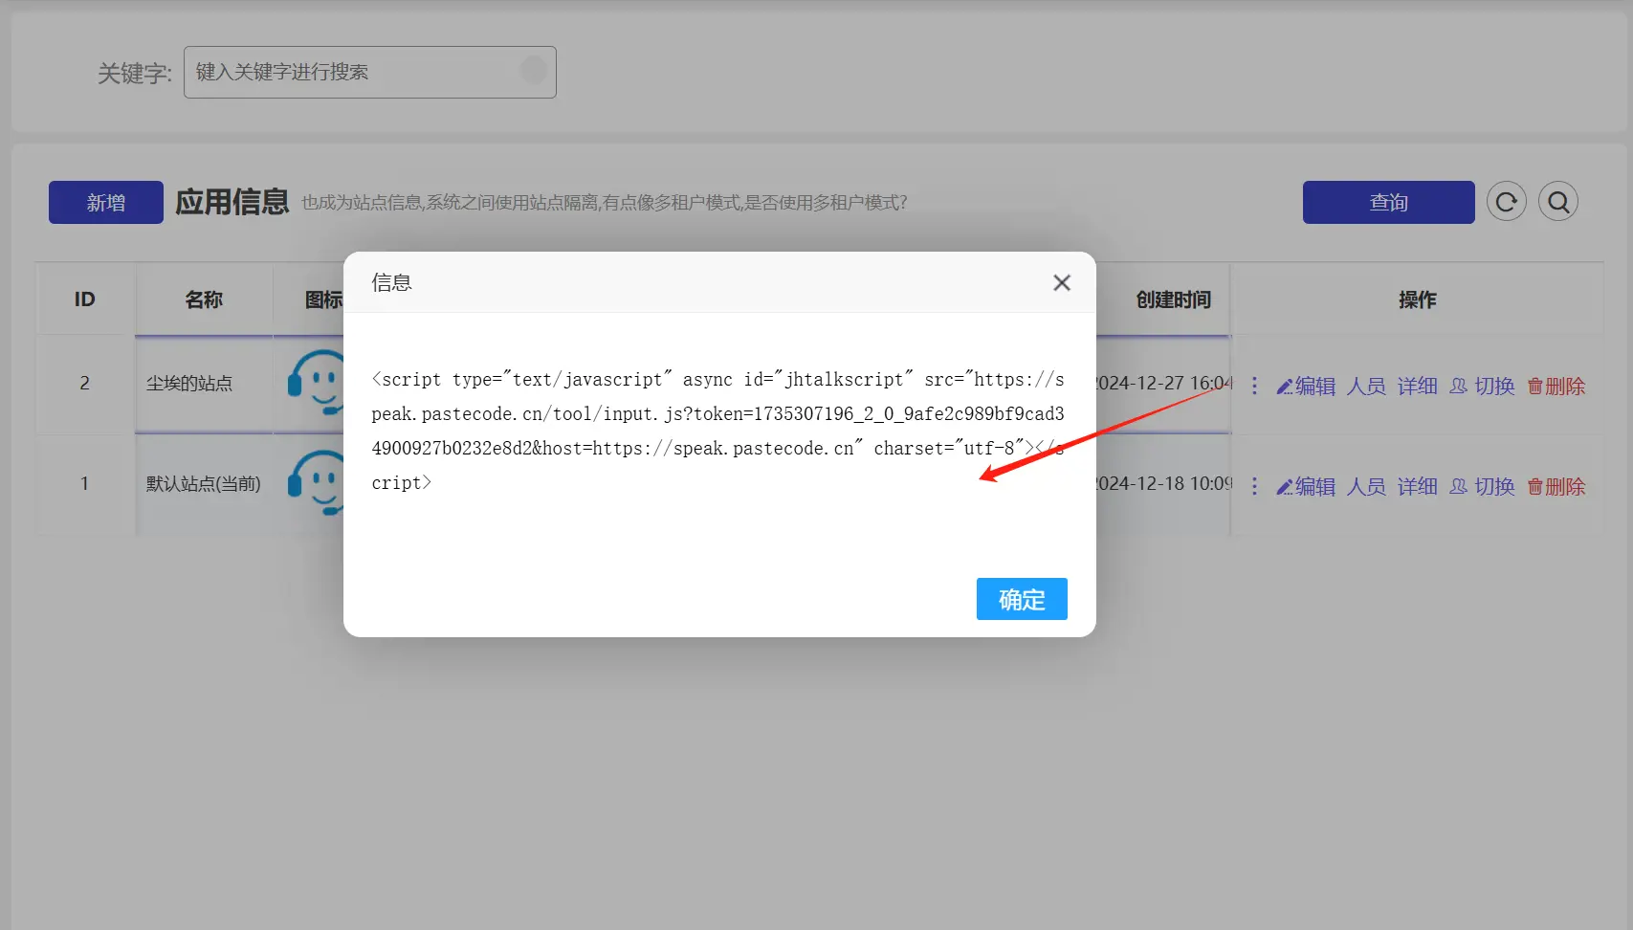Edit the 默认站点(当前) row
This screenshot has height=930, width=1633.
pyautogui.click(x=1306, y=486)
